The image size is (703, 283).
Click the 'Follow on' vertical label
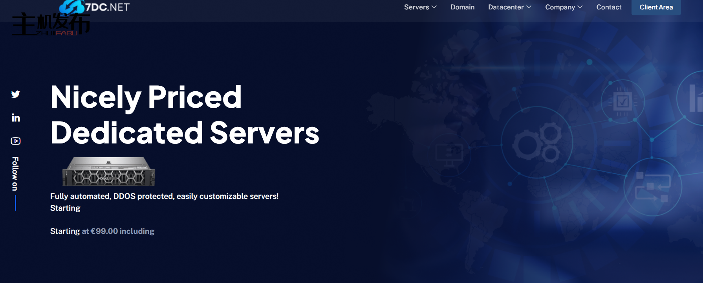coord(15,174)
